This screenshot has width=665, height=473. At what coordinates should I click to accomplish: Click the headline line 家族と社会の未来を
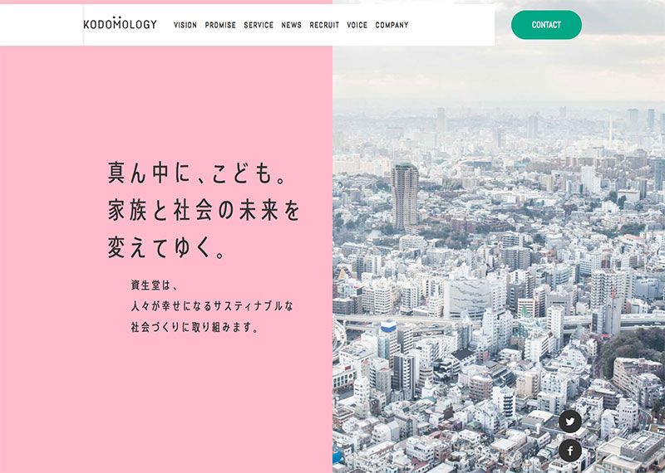(x=204, y=210)
